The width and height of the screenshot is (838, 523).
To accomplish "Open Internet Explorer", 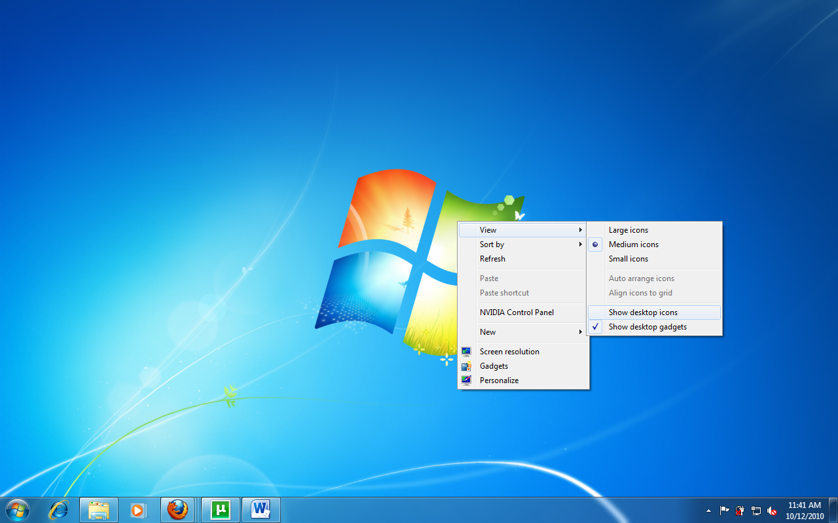I will (58, 510).
